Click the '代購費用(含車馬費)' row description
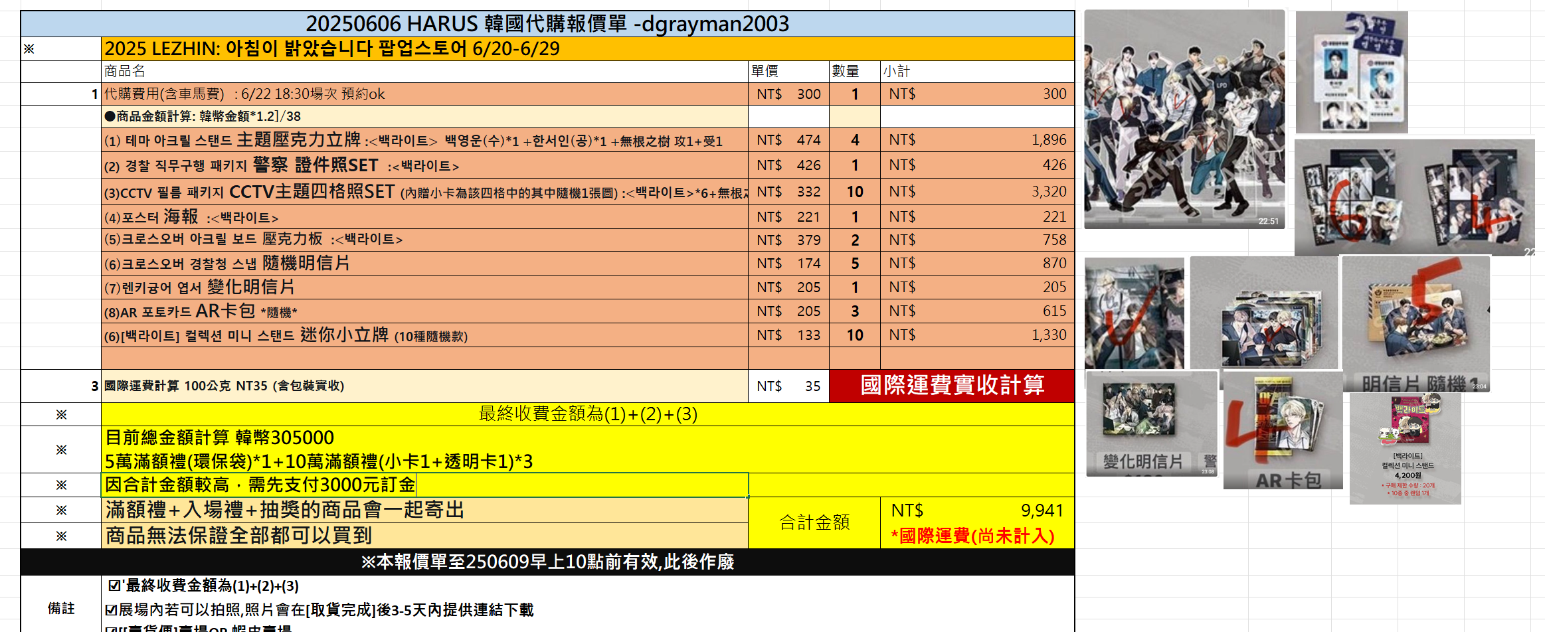The width and height of the screenshot is (1545, 632). [x=424, y=94]
